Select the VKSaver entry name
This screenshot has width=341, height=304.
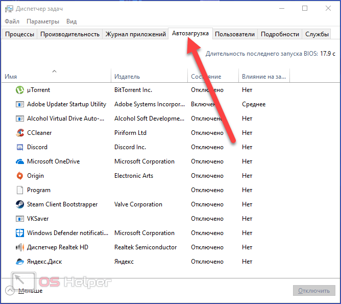[x=38, y=219]
